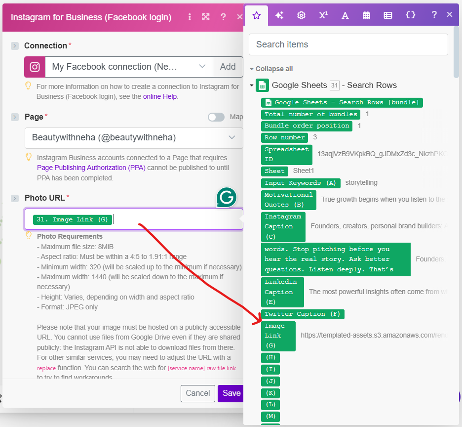Open the AI sparkle tab in mapping panel
The width and height of the screenshot is (462, 427).
(x=279, y=15)
